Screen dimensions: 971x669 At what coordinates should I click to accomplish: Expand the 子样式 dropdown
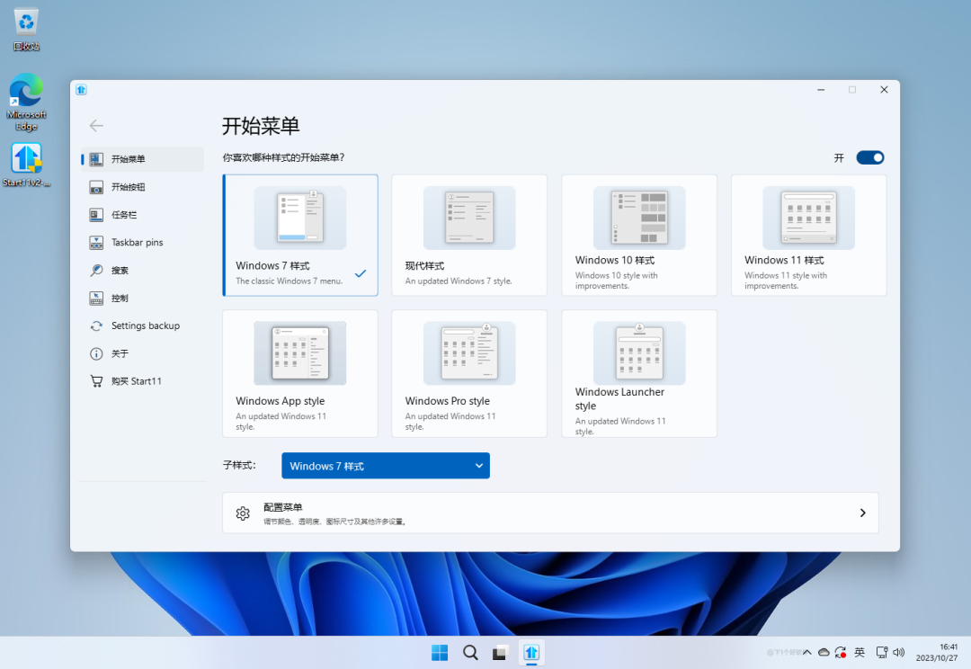pos(385,466)
